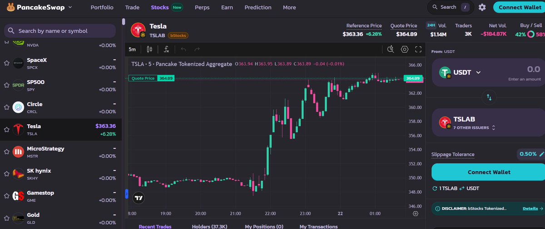Open the PancakeSwap brand dropdown chevron
This screenshot has width=545, height=229.
tap(70, 7)
